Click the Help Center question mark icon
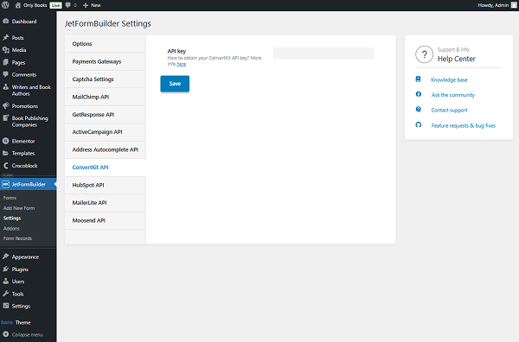Viewport: 519px width, 342px height. click(425, 54)
